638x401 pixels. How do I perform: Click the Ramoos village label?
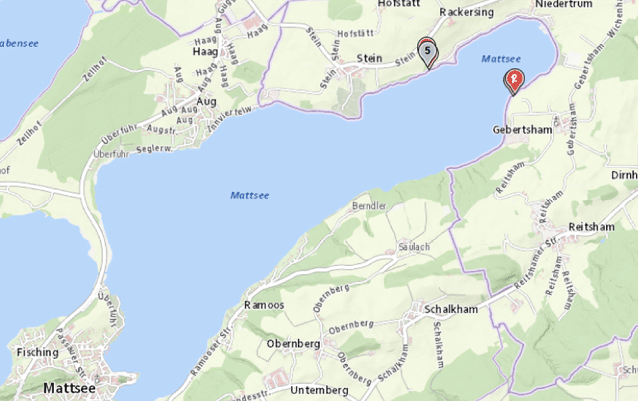tap(264, 305)
